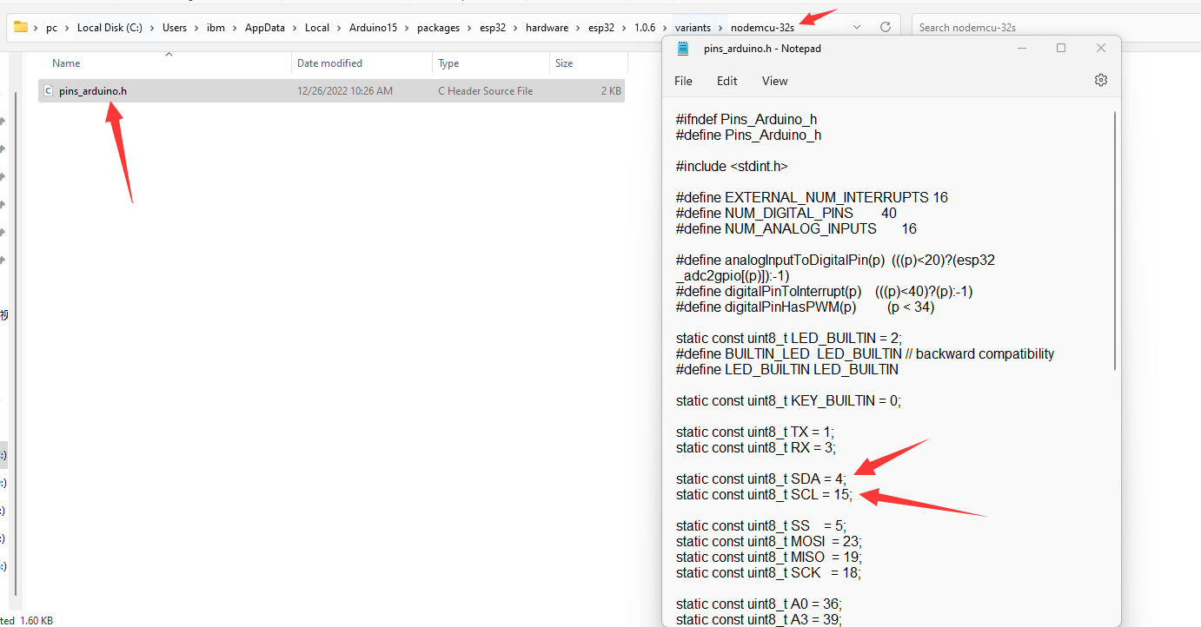Sort the file list by Name column

(x=66, y=63)
